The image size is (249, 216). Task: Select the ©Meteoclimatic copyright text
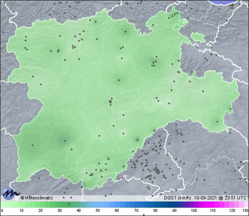pyautogui.click(x=37, y=198)
